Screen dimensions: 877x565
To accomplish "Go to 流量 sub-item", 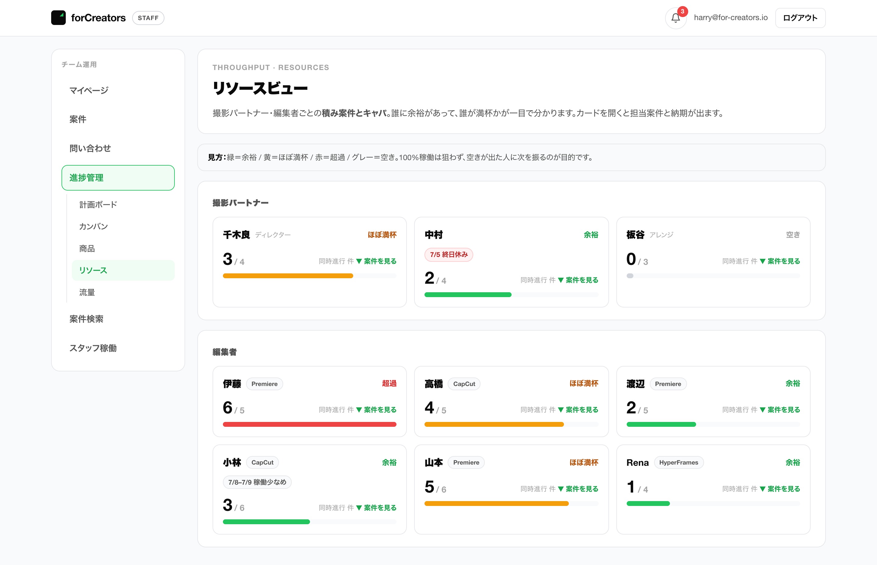I will coord(123,293).
